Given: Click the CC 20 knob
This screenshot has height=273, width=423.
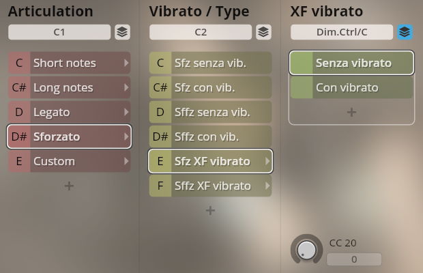Looking at the screenshot, I should point(306,250).
